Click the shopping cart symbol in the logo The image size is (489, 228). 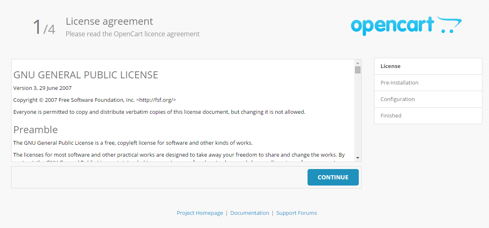tap(450, 25)
